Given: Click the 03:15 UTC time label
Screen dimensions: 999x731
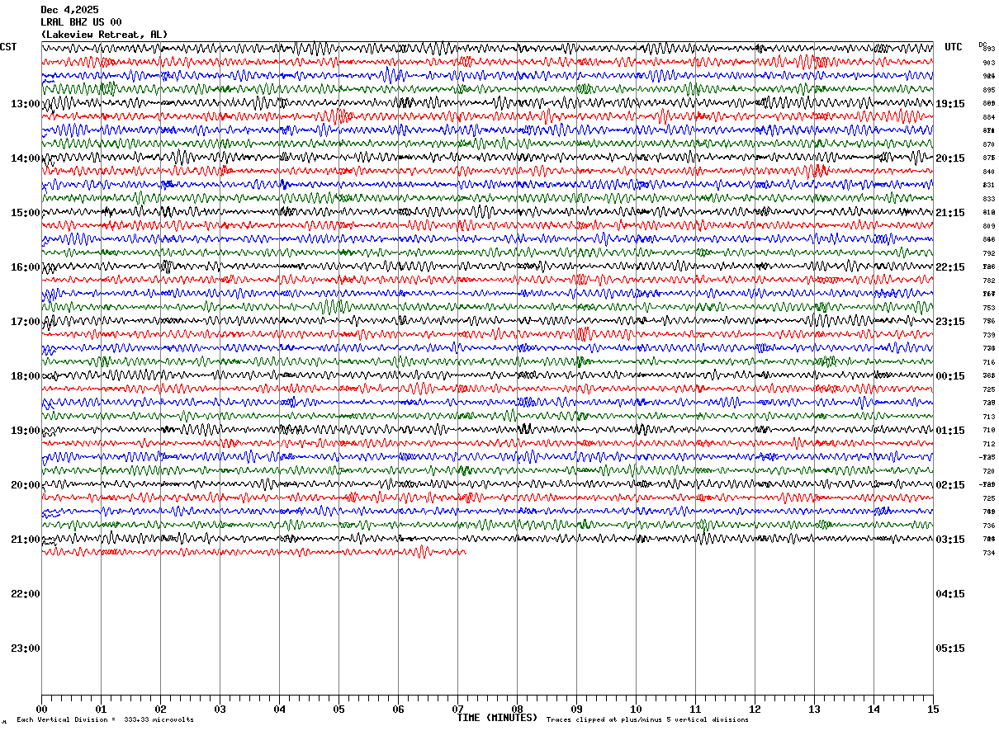Looking at the screenshot, I should [x=949, y=540].
